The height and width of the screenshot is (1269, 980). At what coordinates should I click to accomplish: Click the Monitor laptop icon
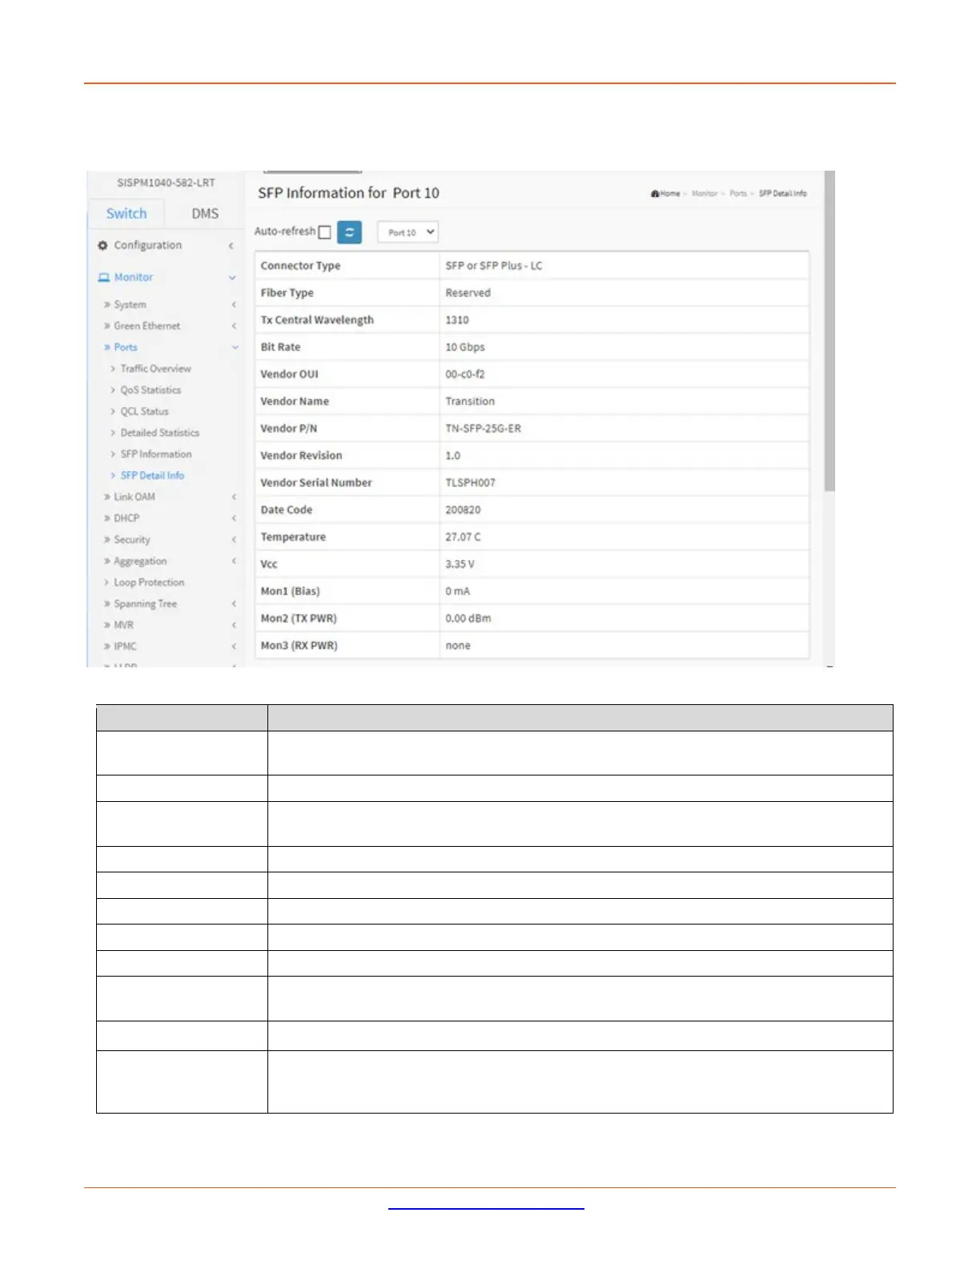pos(103,277)
